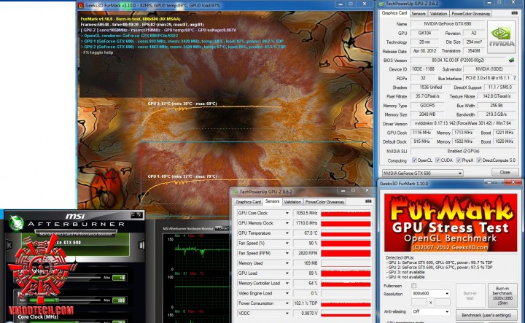Click the Driver Version value field in GPU-Z
Image resolution: width=525 pixels, height=323 pixels.
coord(463,123)
